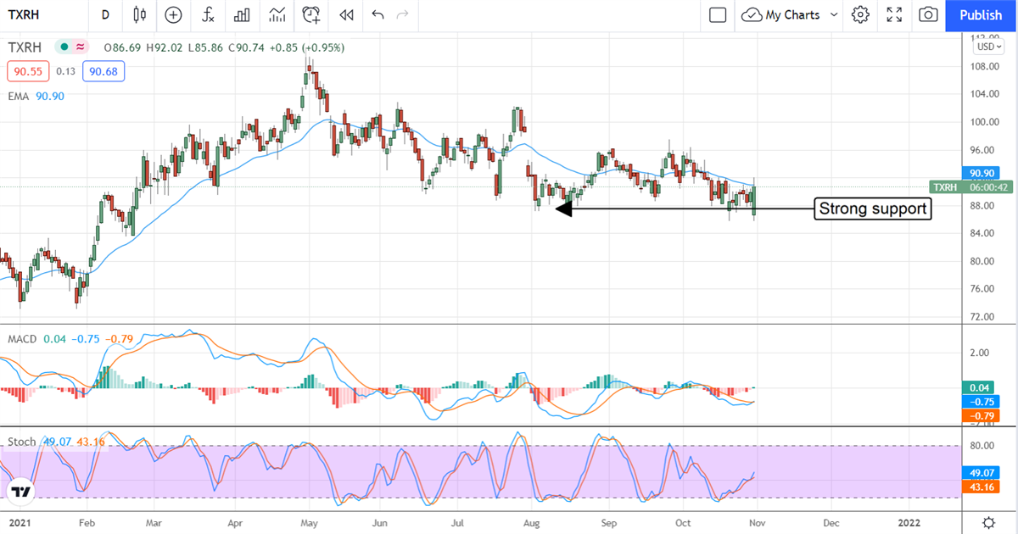The height and width of the screenshot is (534, 1018).
Task: Click the TradingView logo on the chart
Action: (22, 492)
